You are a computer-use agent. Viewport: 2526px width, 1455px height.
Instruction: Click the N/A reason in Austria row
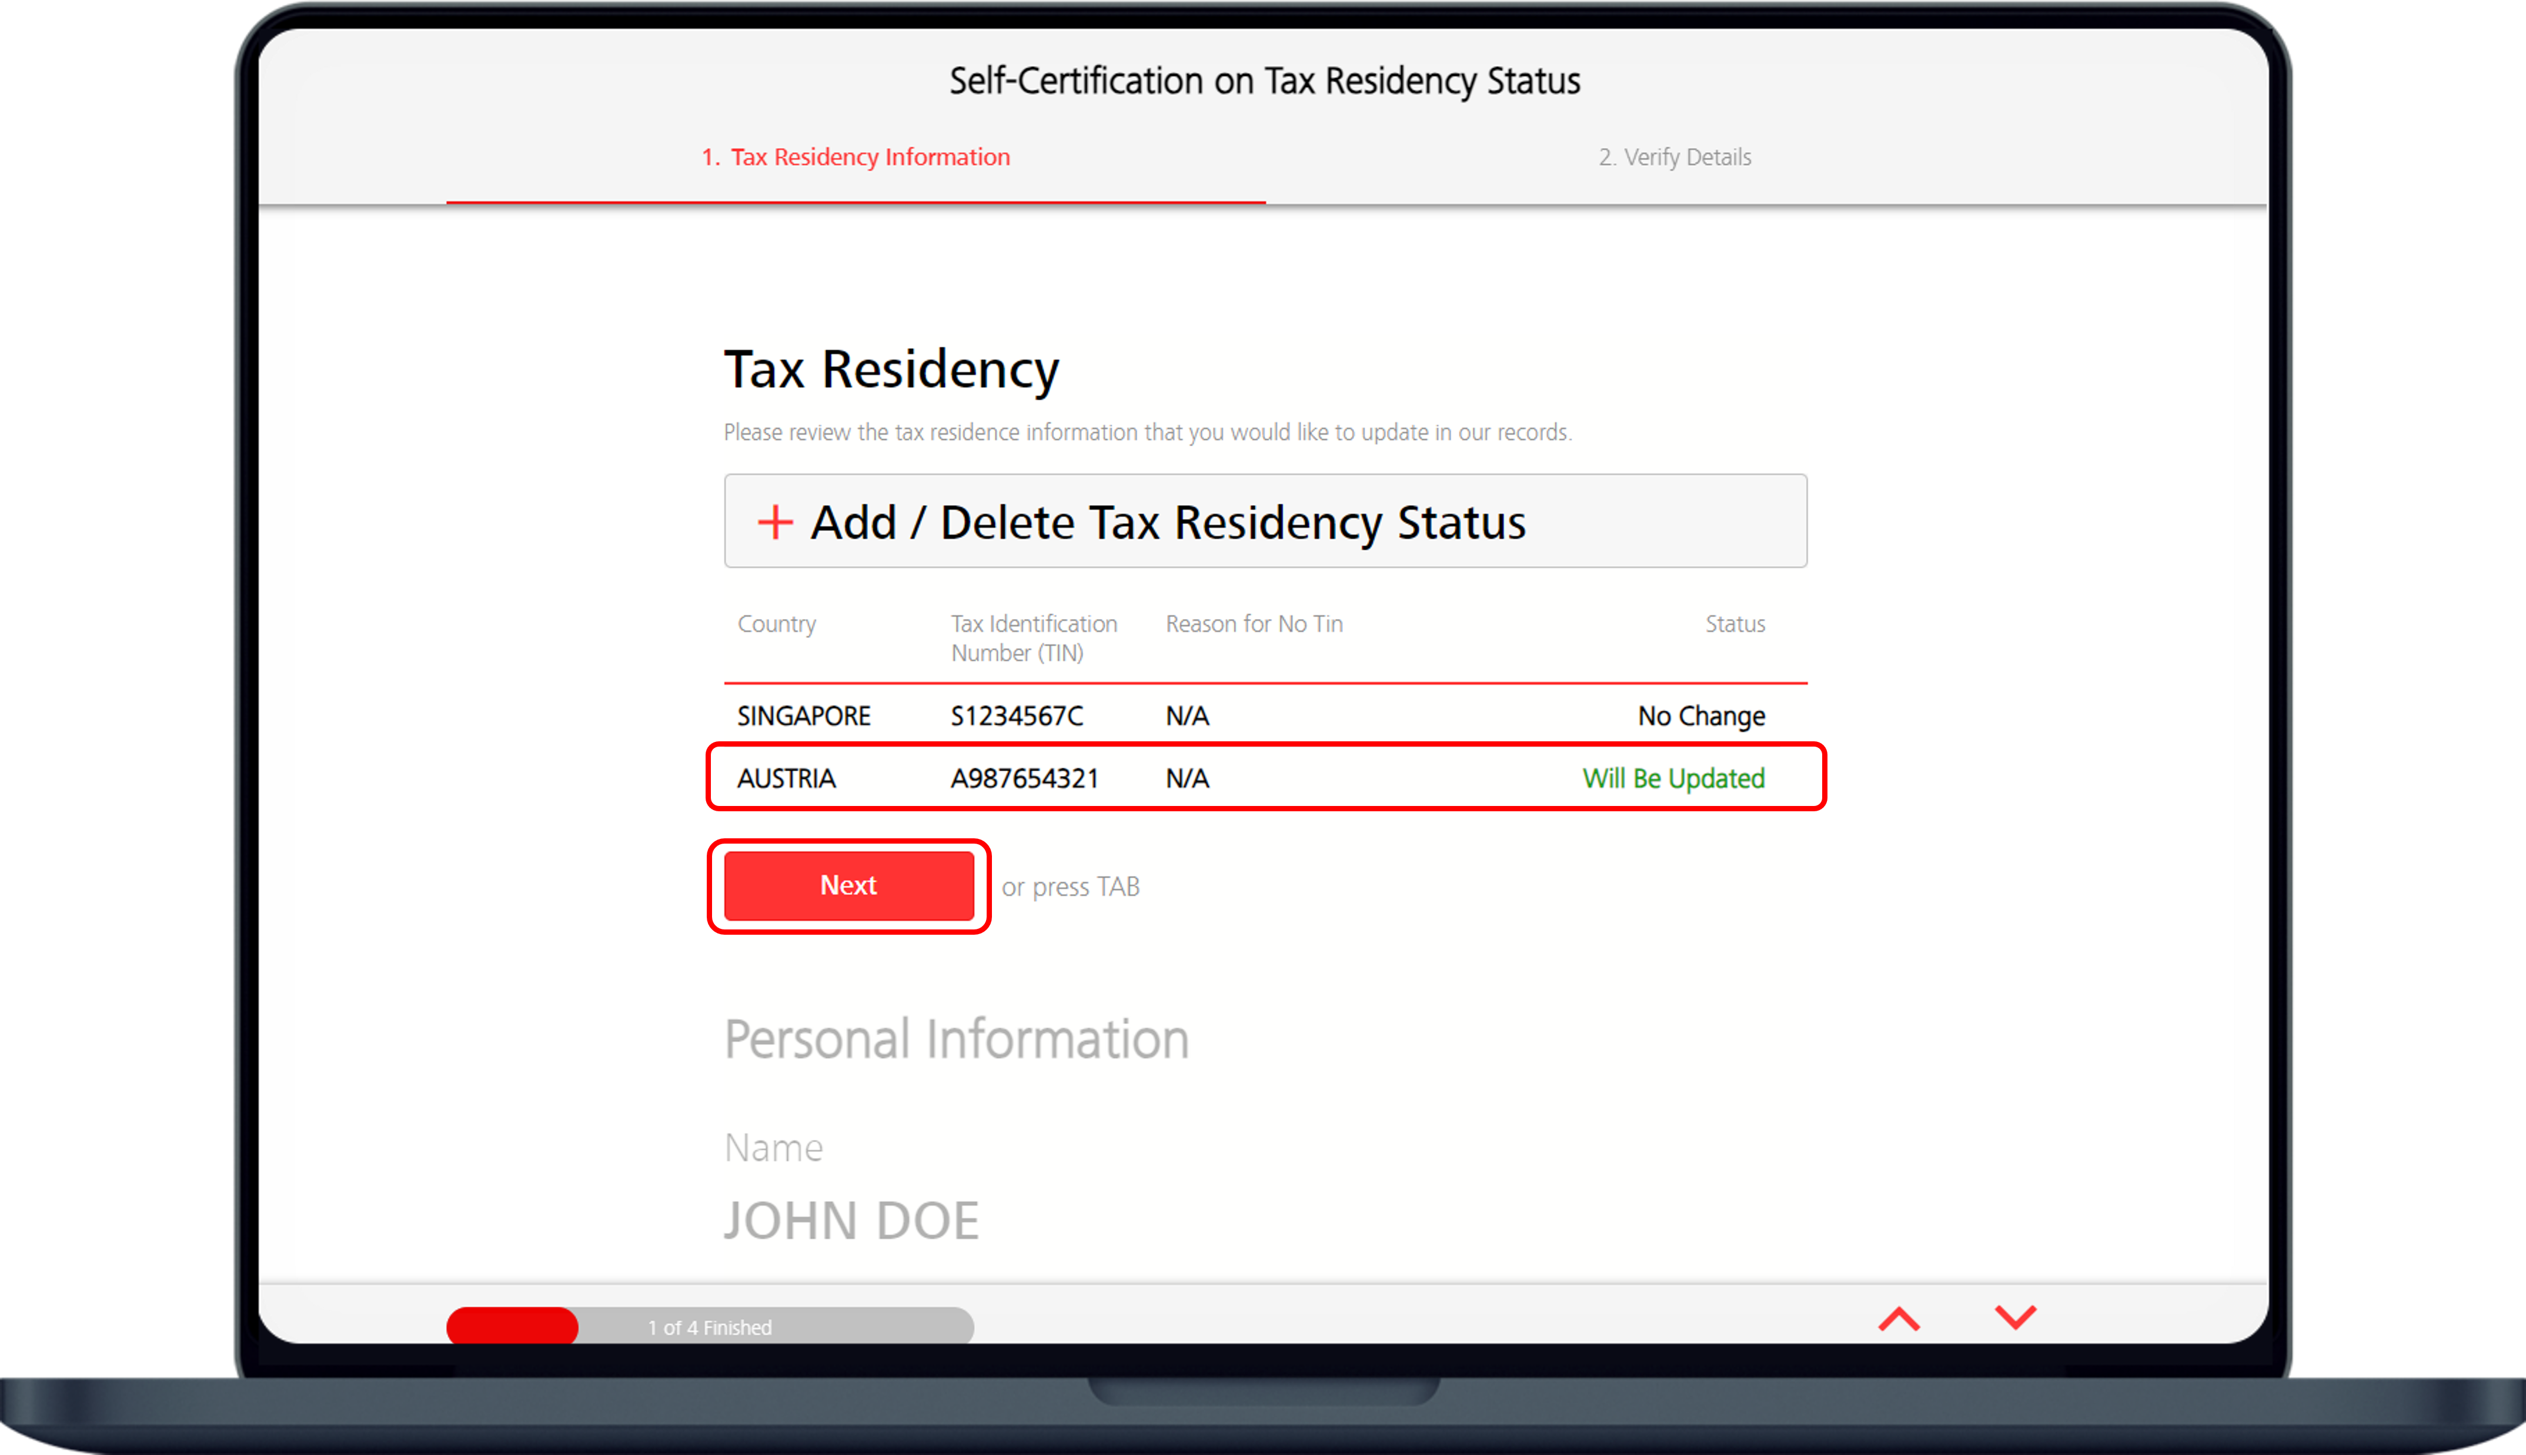pyautogui.click(x=1187, y=778)
